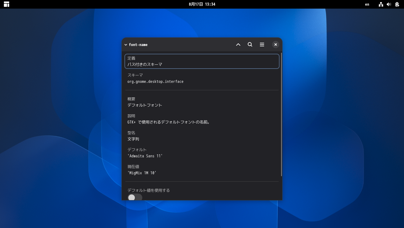Open the search in dconf Editor

250,45
